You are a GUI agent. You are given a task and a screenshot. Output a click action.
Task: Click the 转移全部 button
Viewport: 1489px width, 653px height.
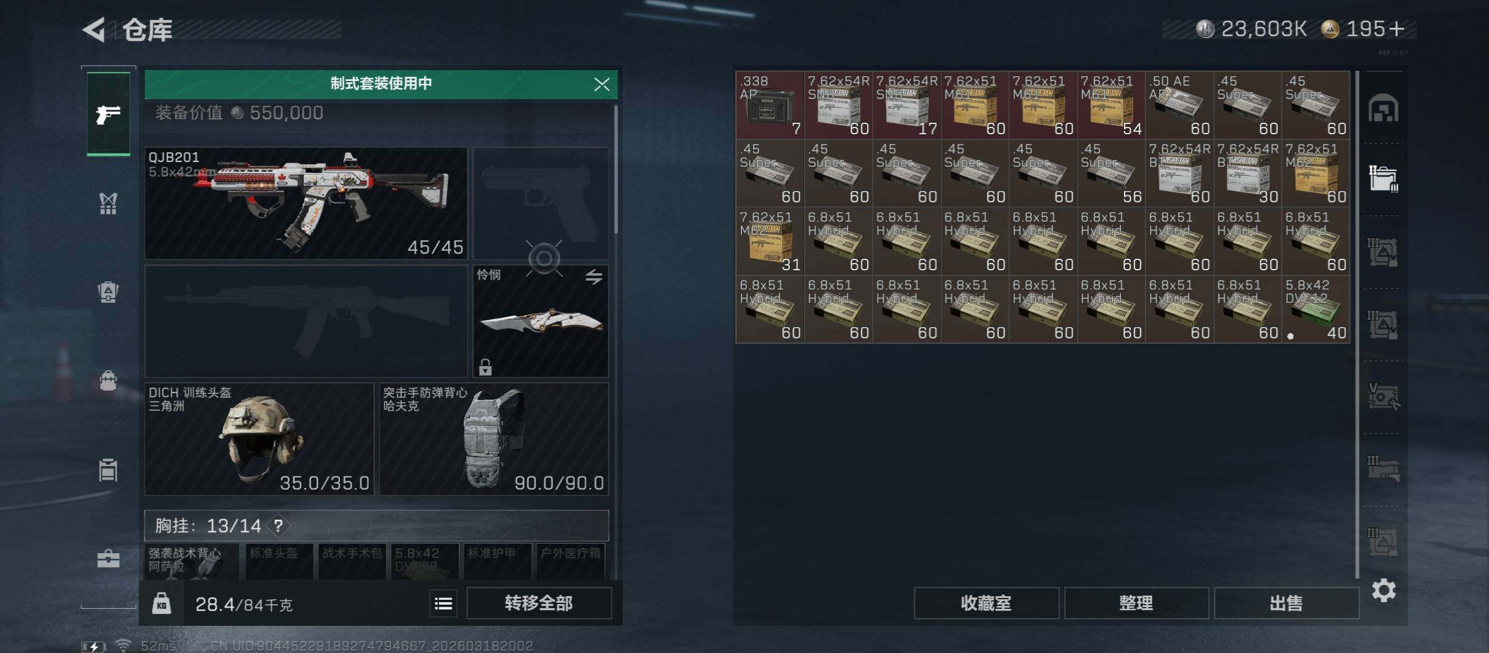pyautogui.click(x=539, y=603)
